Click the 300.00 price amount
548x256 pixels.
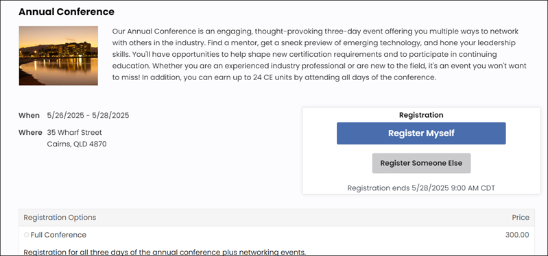click(x=517, y=235)
